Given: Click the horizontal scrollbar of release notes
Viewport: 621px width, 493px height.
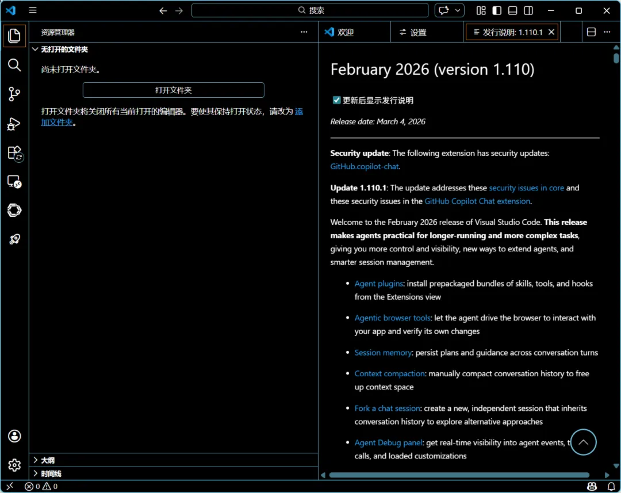Looking at the screenshot, I should (x=459, y=475).
